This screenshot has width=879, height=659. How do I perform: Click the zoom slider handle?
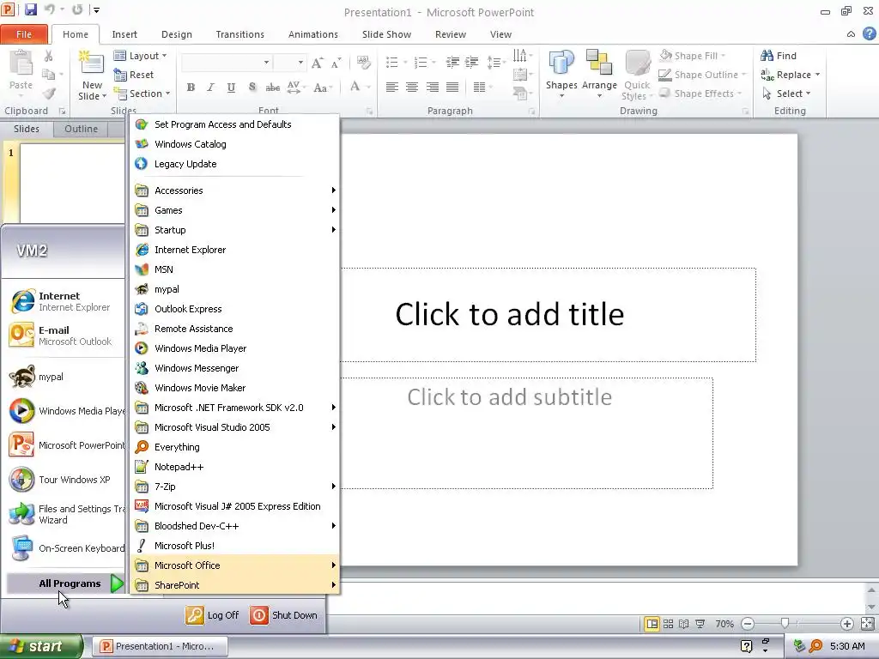click(x=785, y=624)
